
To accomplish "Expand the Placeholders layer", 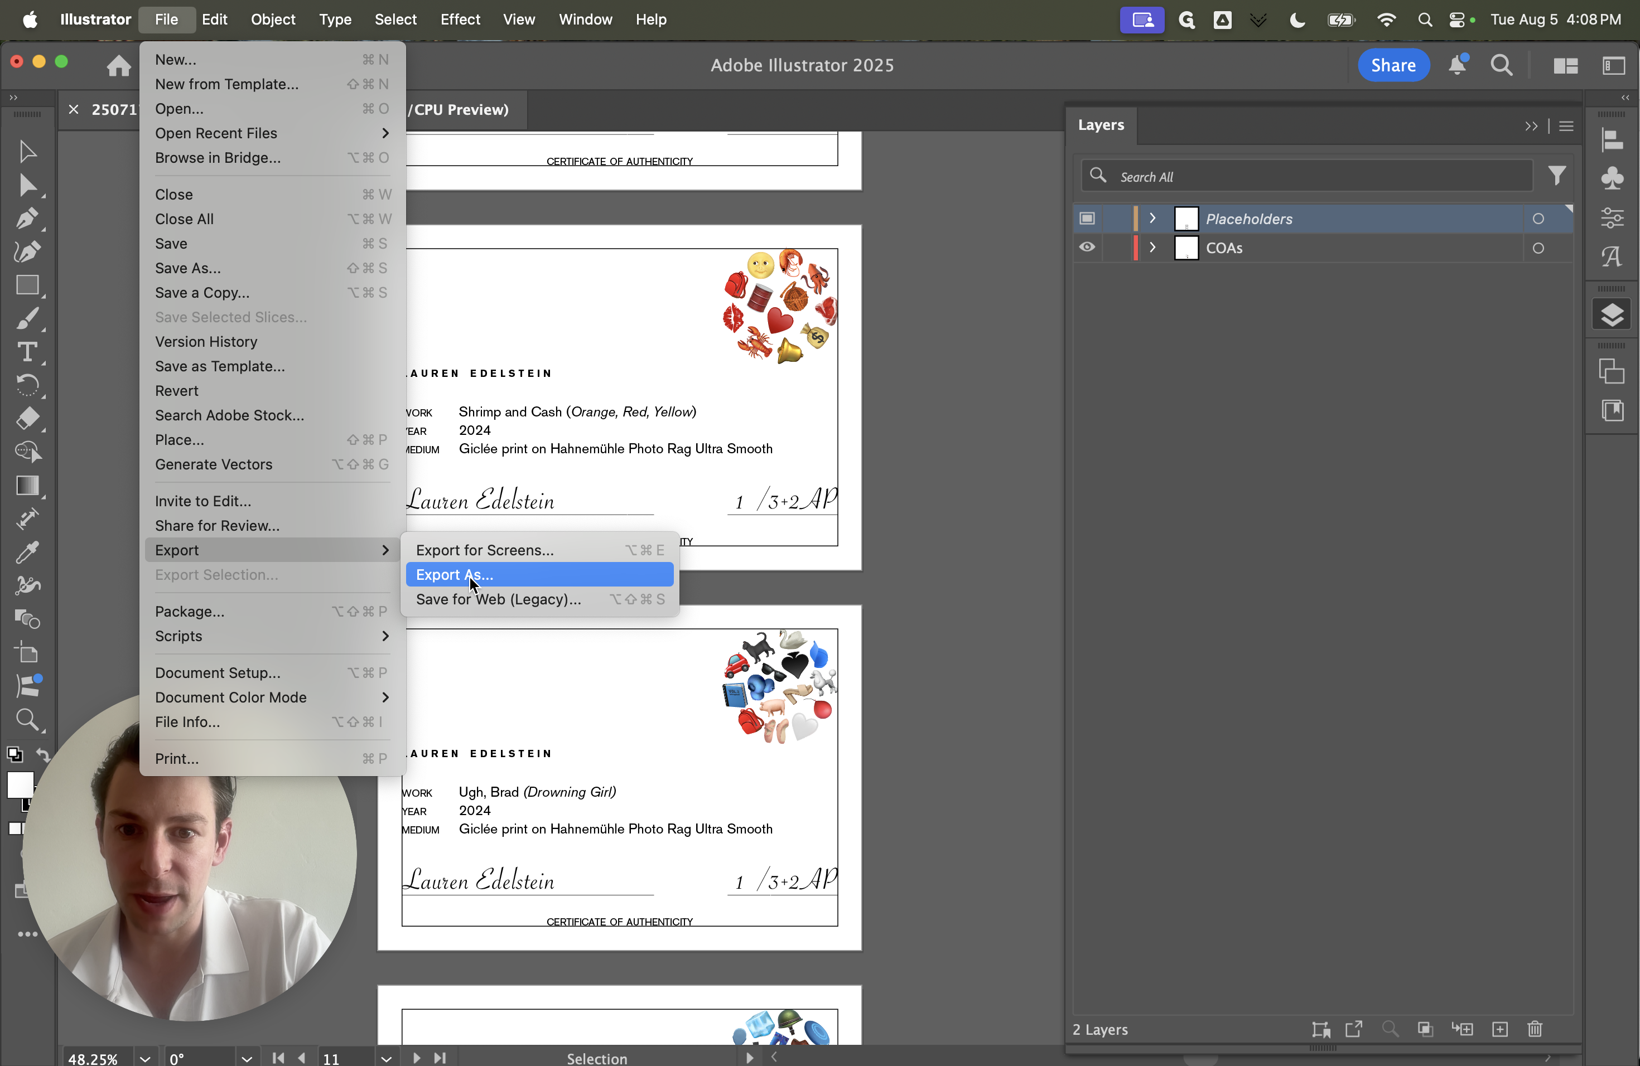I will click(1152, 219).
